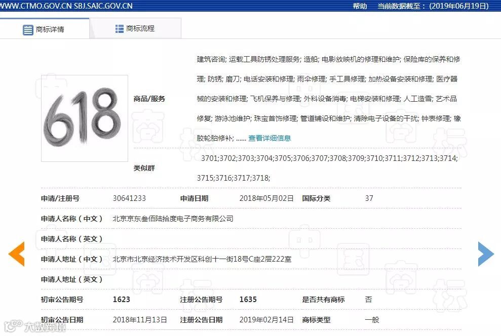This screenshot has width=501, height=336.
Task: Select the application date 2018年05月02日
Action: tap(266, 198)
